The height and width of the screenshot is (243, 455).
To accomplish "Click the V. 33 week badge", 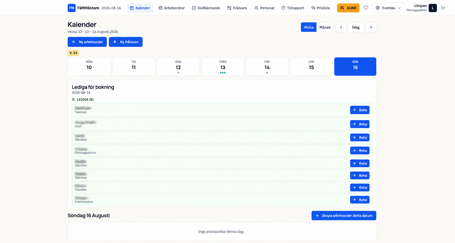I will tap(73, 53).
